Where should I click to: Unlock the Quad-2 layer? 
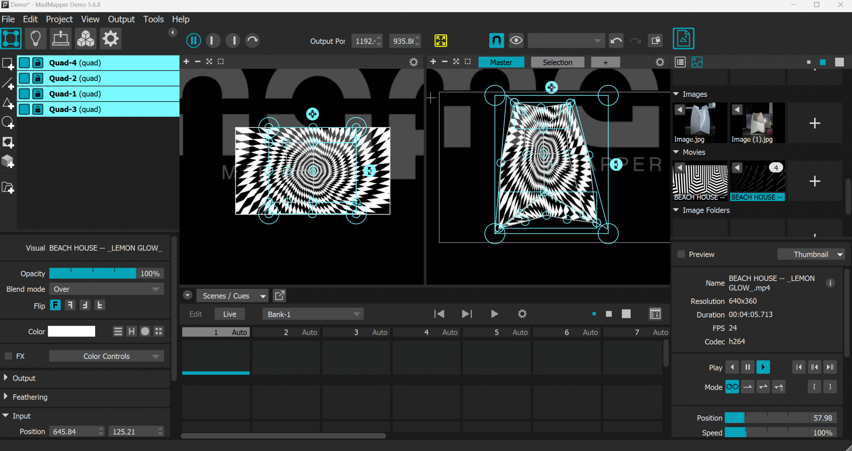[x=38, y=78]
